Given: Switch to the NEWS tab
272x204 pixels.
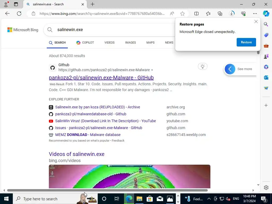Looking at the screenshot, I should click(169, 43).
